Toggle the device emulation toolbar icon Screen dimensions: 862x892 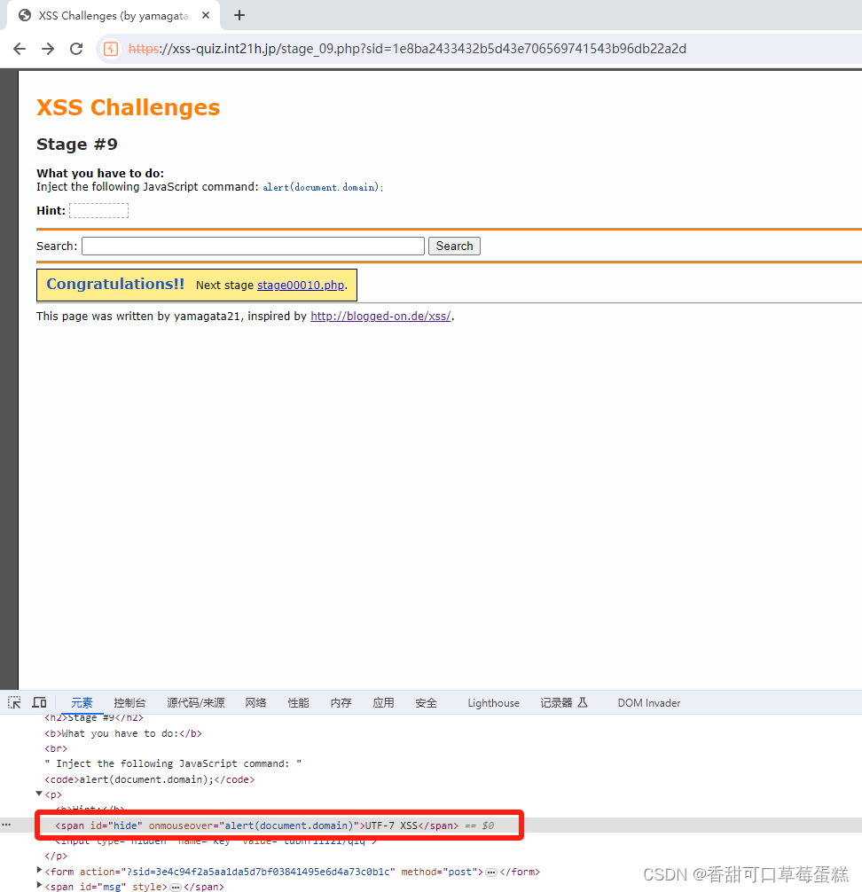click(39, 702)
